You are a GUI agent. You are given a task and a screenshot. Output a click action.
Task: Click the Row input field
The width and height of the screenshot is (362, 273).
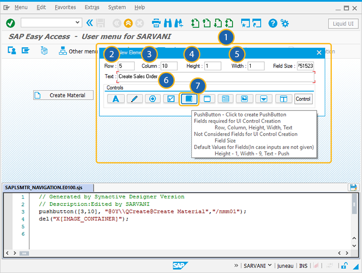point(126,66)
